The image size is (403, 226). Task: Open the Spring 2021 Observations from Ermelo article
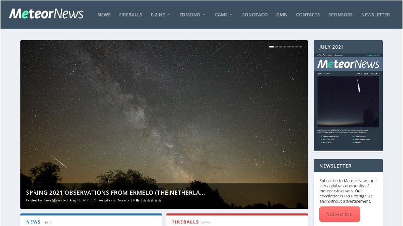point(115,192)
